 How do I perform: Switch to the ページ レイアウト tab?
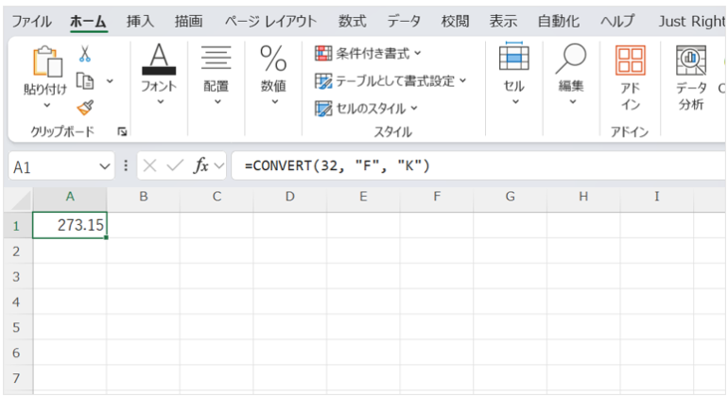[x=270, y=22]
